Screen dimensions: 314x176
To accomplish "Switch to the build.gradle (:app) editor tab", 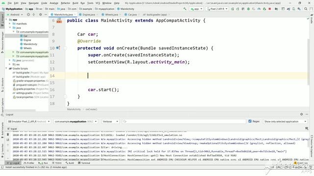I will tap(157, 15).
